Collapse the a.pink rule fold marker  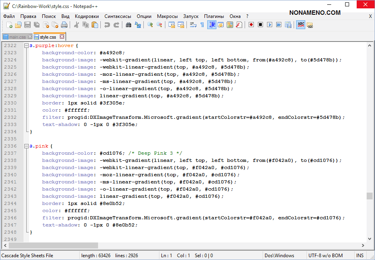26,146
